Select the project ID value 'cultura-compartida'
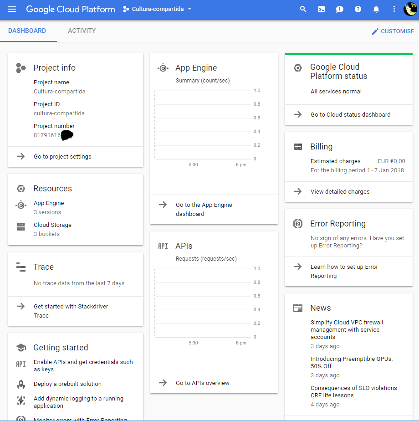Image resolution: width=419 pixels, height=421 pixels. 59,113
